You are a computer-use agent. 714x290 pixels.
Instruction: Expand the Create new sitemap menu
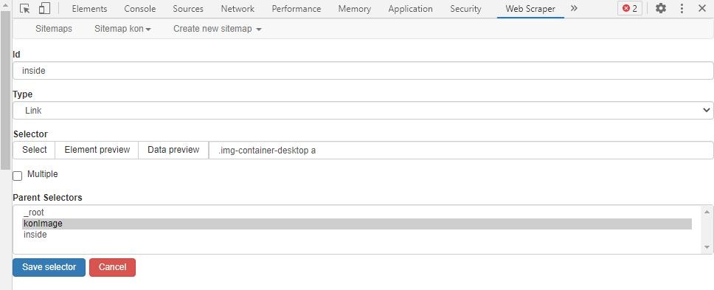[217, 29]
